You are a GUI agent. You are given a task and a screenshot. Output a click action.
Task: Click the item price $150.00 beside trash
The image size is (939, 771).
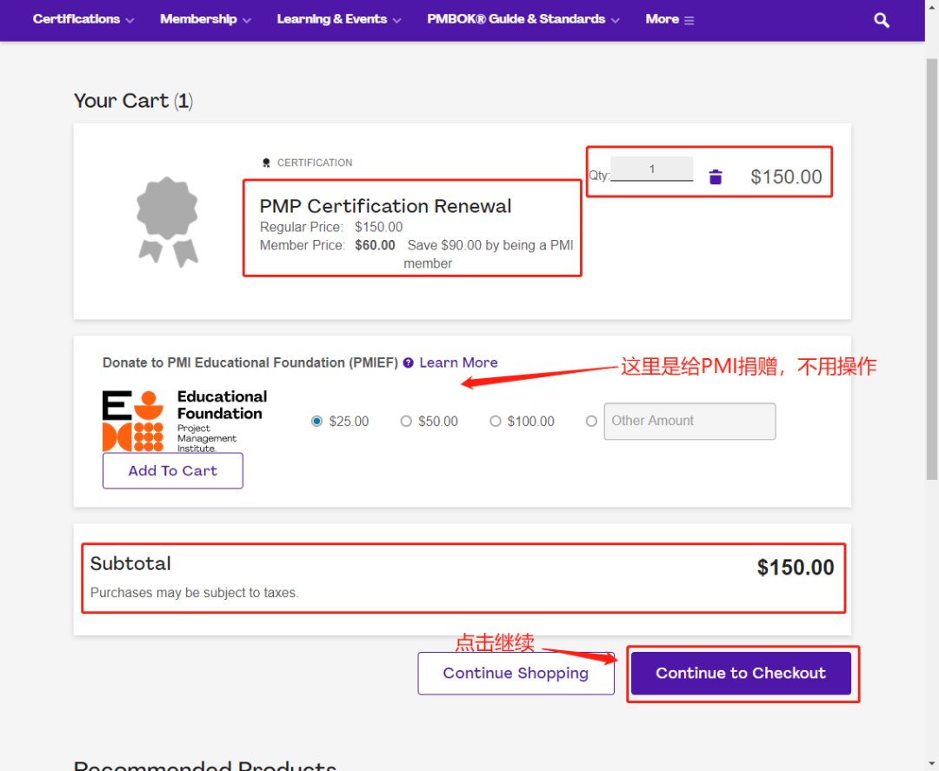786,177
